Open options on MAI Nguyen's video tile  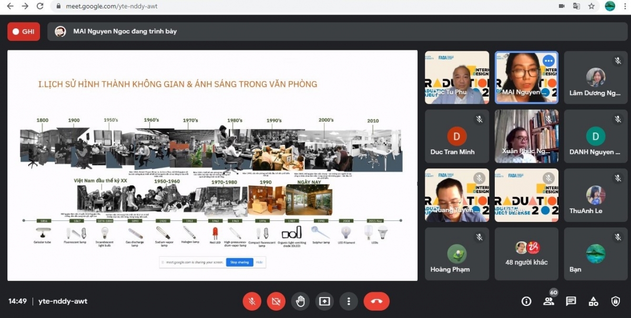click(548, 61)
